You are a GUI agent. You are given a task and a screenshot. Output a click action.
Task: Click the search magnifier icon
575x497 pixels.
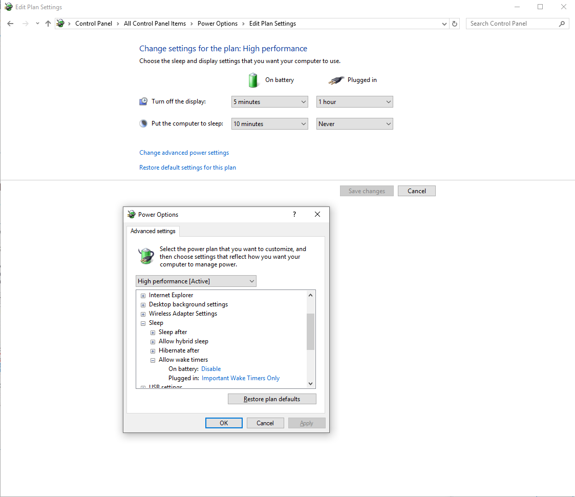(x=562, y=24)
